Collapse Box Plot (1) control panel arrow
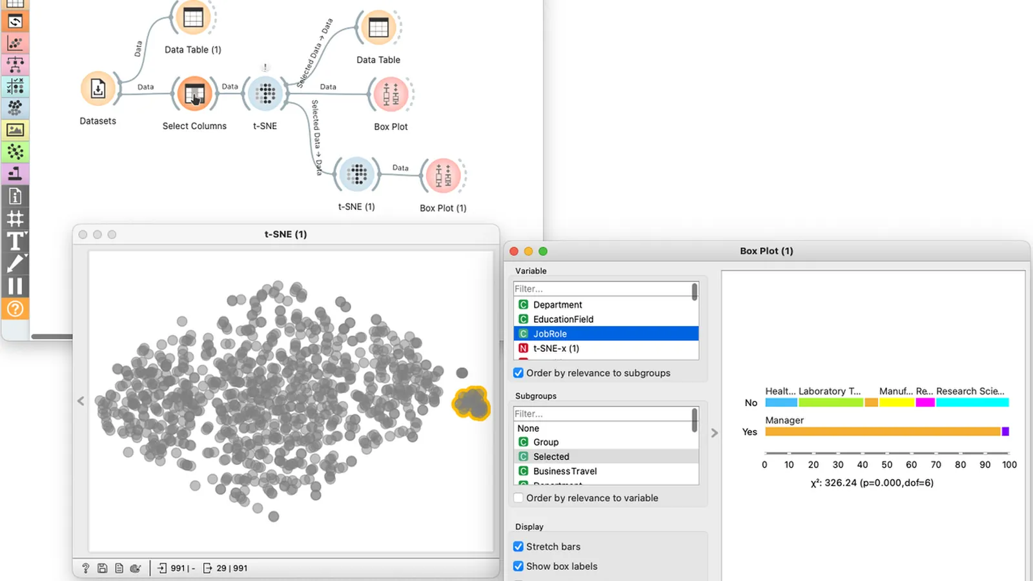The width and height of the screenshot is (1033, 581). click(714, 433)
